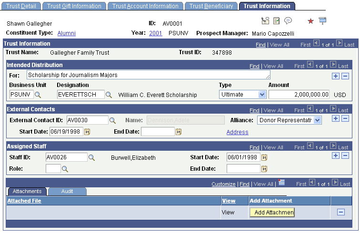This screenshot has height=233, width=360.
Task: Click the For text box with scholarship description
Action: click(x=149, y=75)
